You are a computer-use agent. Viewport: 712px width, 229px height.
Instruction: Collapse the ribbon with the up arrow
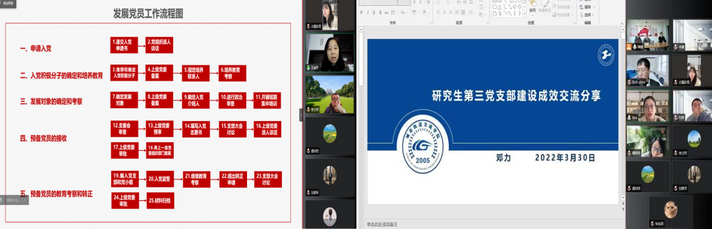pos(622,23)
